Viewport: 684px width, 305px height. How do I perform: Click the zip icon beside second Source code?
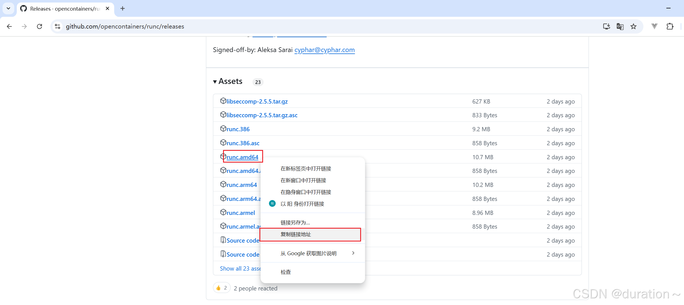[x=223, y=254]
